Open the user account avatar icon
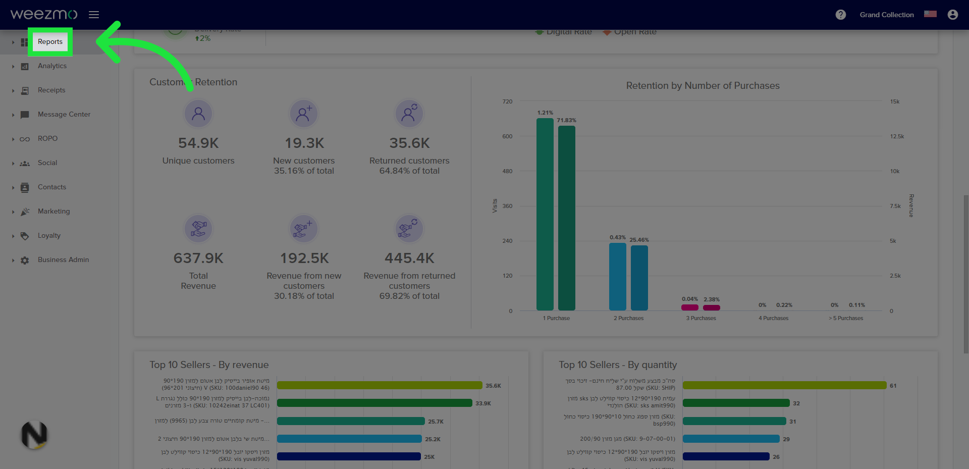Image resolution: width=969 pixels, height=469 pixels. pyautogui.click(x=953, y=15)
